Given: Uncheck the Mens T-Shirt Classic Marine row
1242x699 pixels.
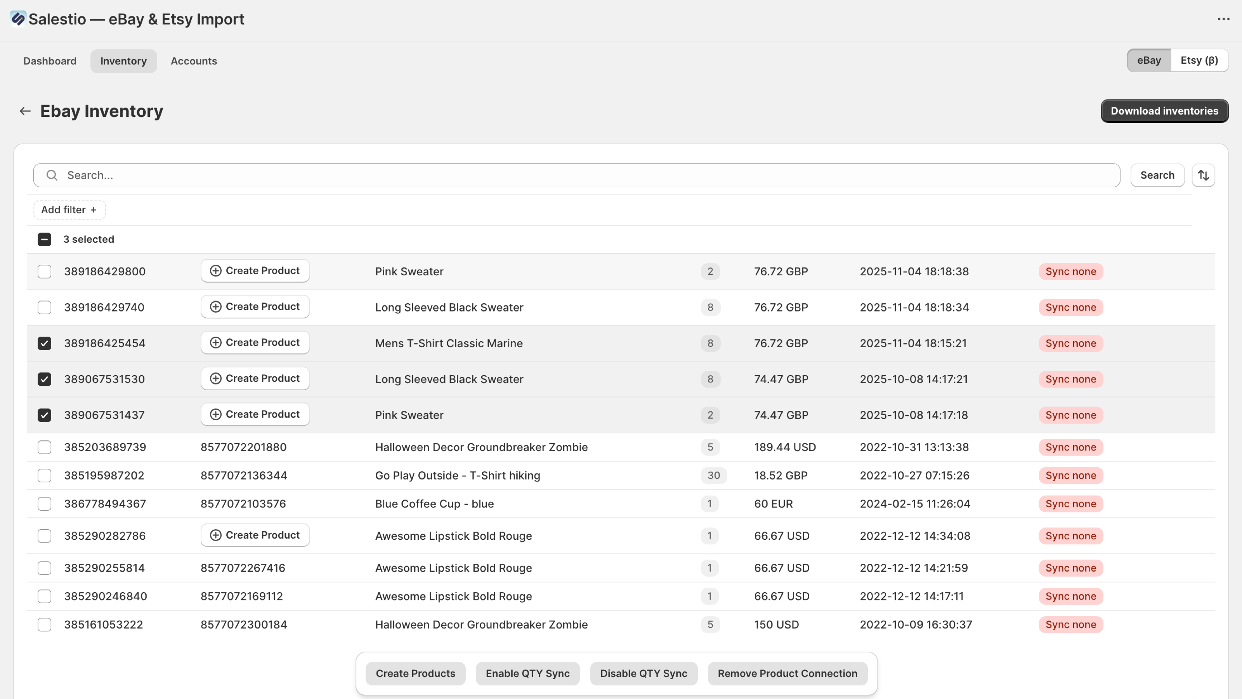Looking at the screenshot, I should pos(44,343).
